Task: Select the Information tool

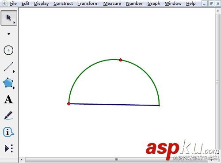Action: pyautogui.click(x=8, y=132)
